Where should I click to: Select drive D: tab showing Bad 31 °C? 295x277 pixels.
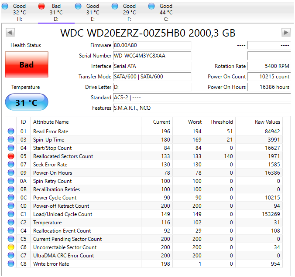[x=56, y=12]
